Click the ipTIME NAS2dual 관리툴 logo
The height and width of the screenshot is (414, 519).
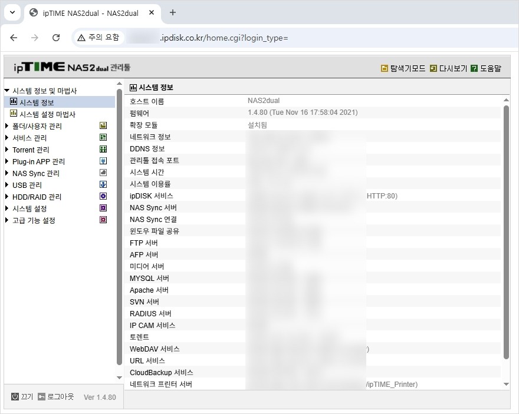[72, 67]
